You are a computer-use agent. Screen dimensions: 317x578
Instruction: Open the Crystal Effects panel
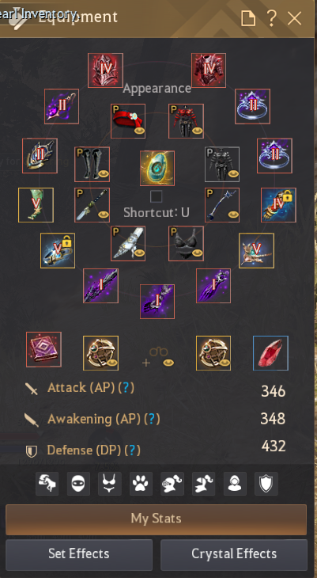tap(234, 554)
